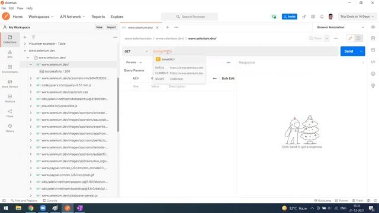The width and height of the screenshot is (379, 213).
Task: Open the GET method dropdown
Action: click(x=136, y=51)
